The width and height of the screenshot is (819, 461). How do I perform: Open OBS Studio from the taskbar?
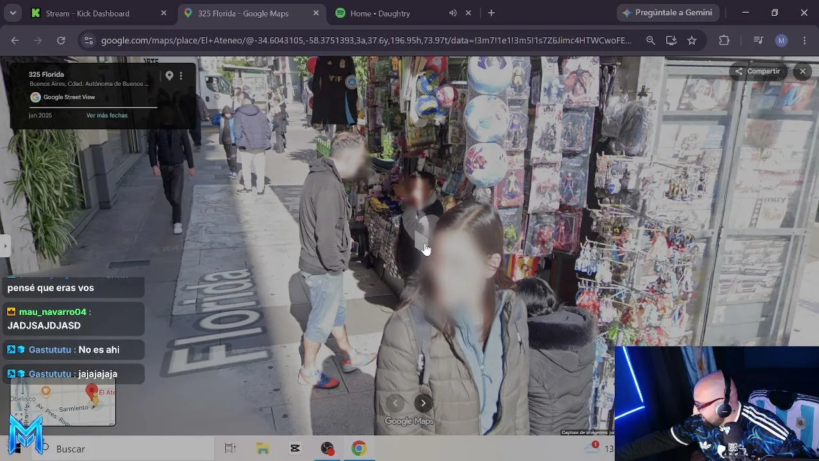point(327,449)
